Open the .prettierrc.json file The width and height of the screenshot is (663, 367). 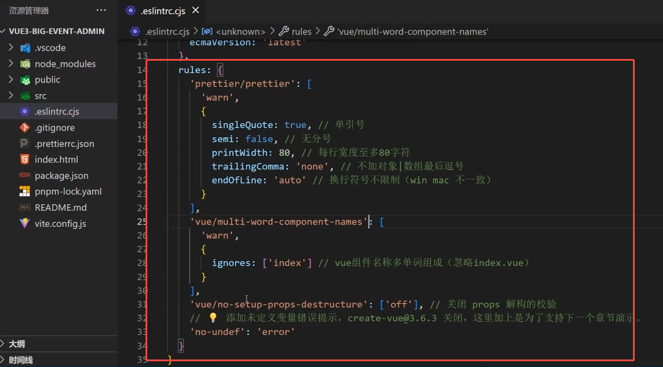[64, 143]
